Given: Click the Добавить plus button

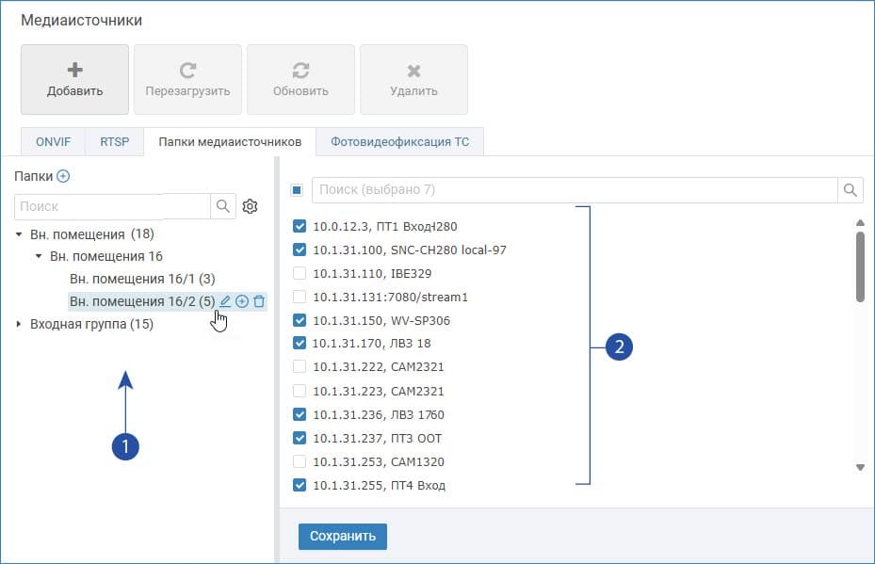Looking at the screenshot, I should (74, 80).
